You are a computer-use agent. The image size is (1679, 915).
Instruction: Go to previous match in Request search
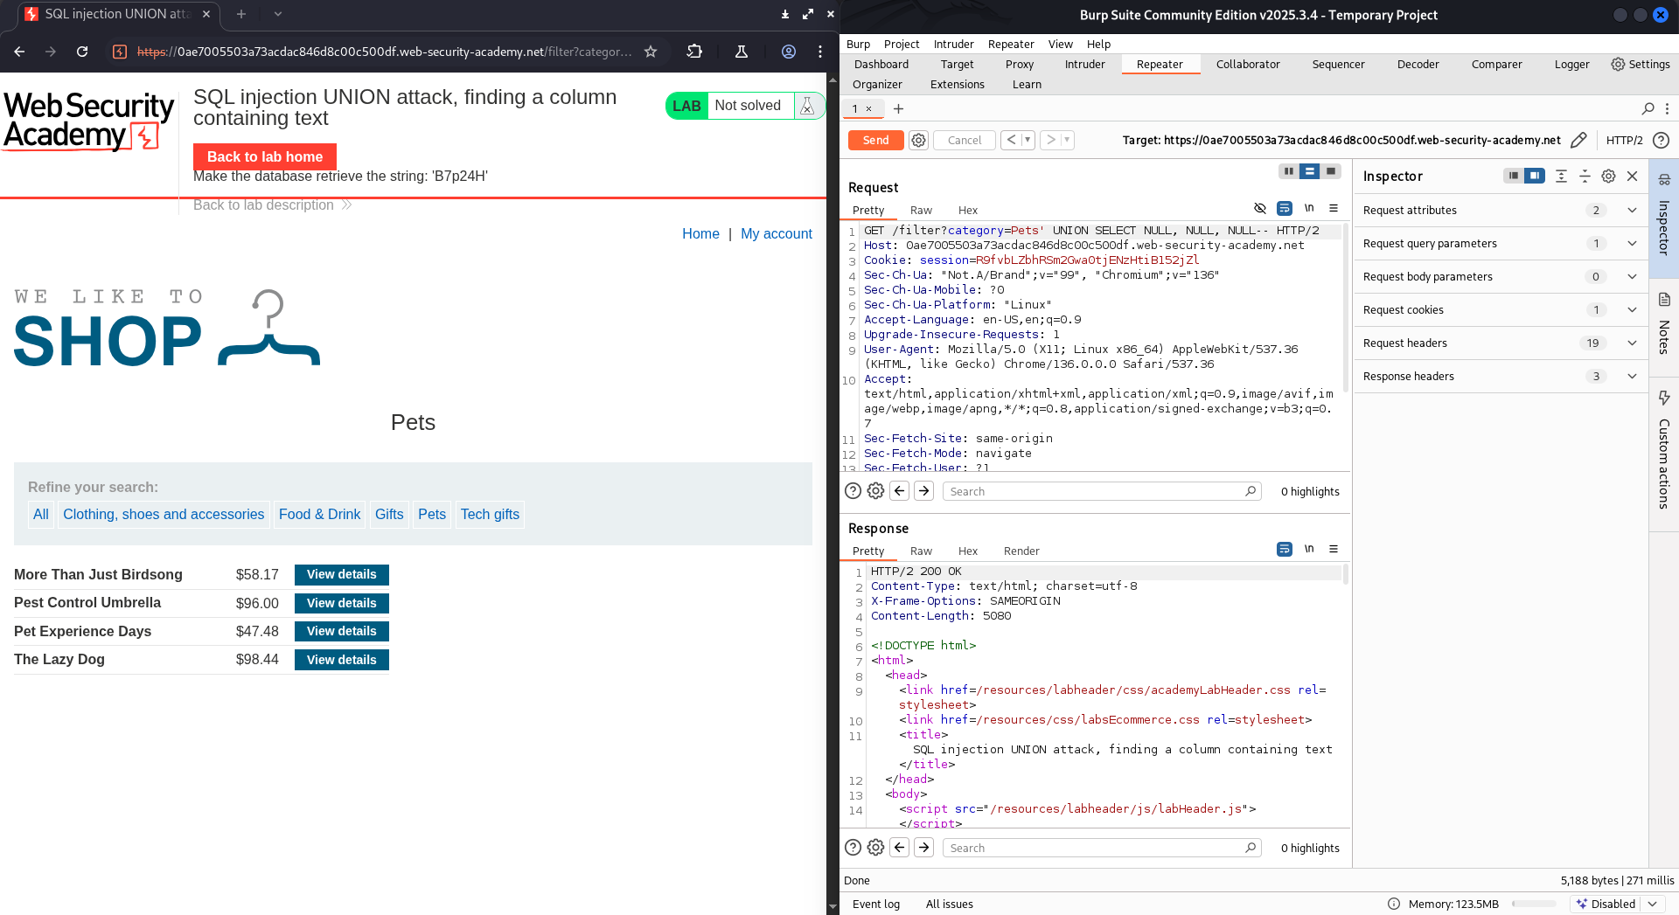(900, 491)
